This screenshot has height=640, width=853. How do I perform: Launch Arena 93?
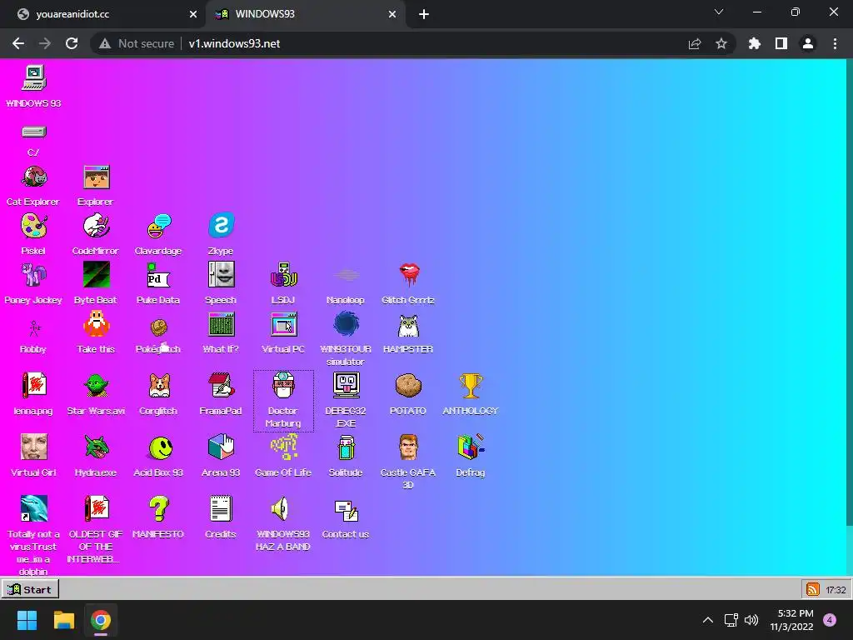point(221,447)
